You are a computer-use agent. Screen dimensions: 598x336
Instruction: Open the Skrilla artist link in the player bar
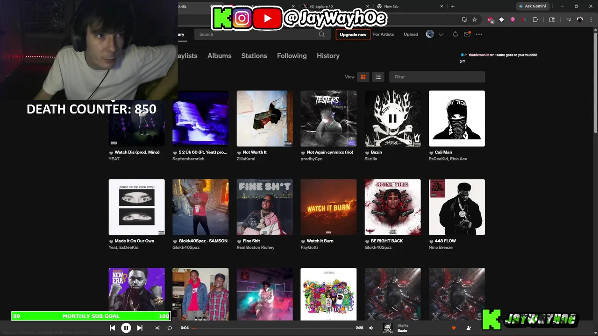coord(403,325)
